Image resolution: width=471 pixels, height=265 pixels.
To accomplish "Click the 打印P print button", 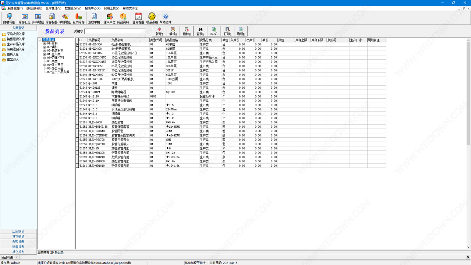I will (227, 31).
